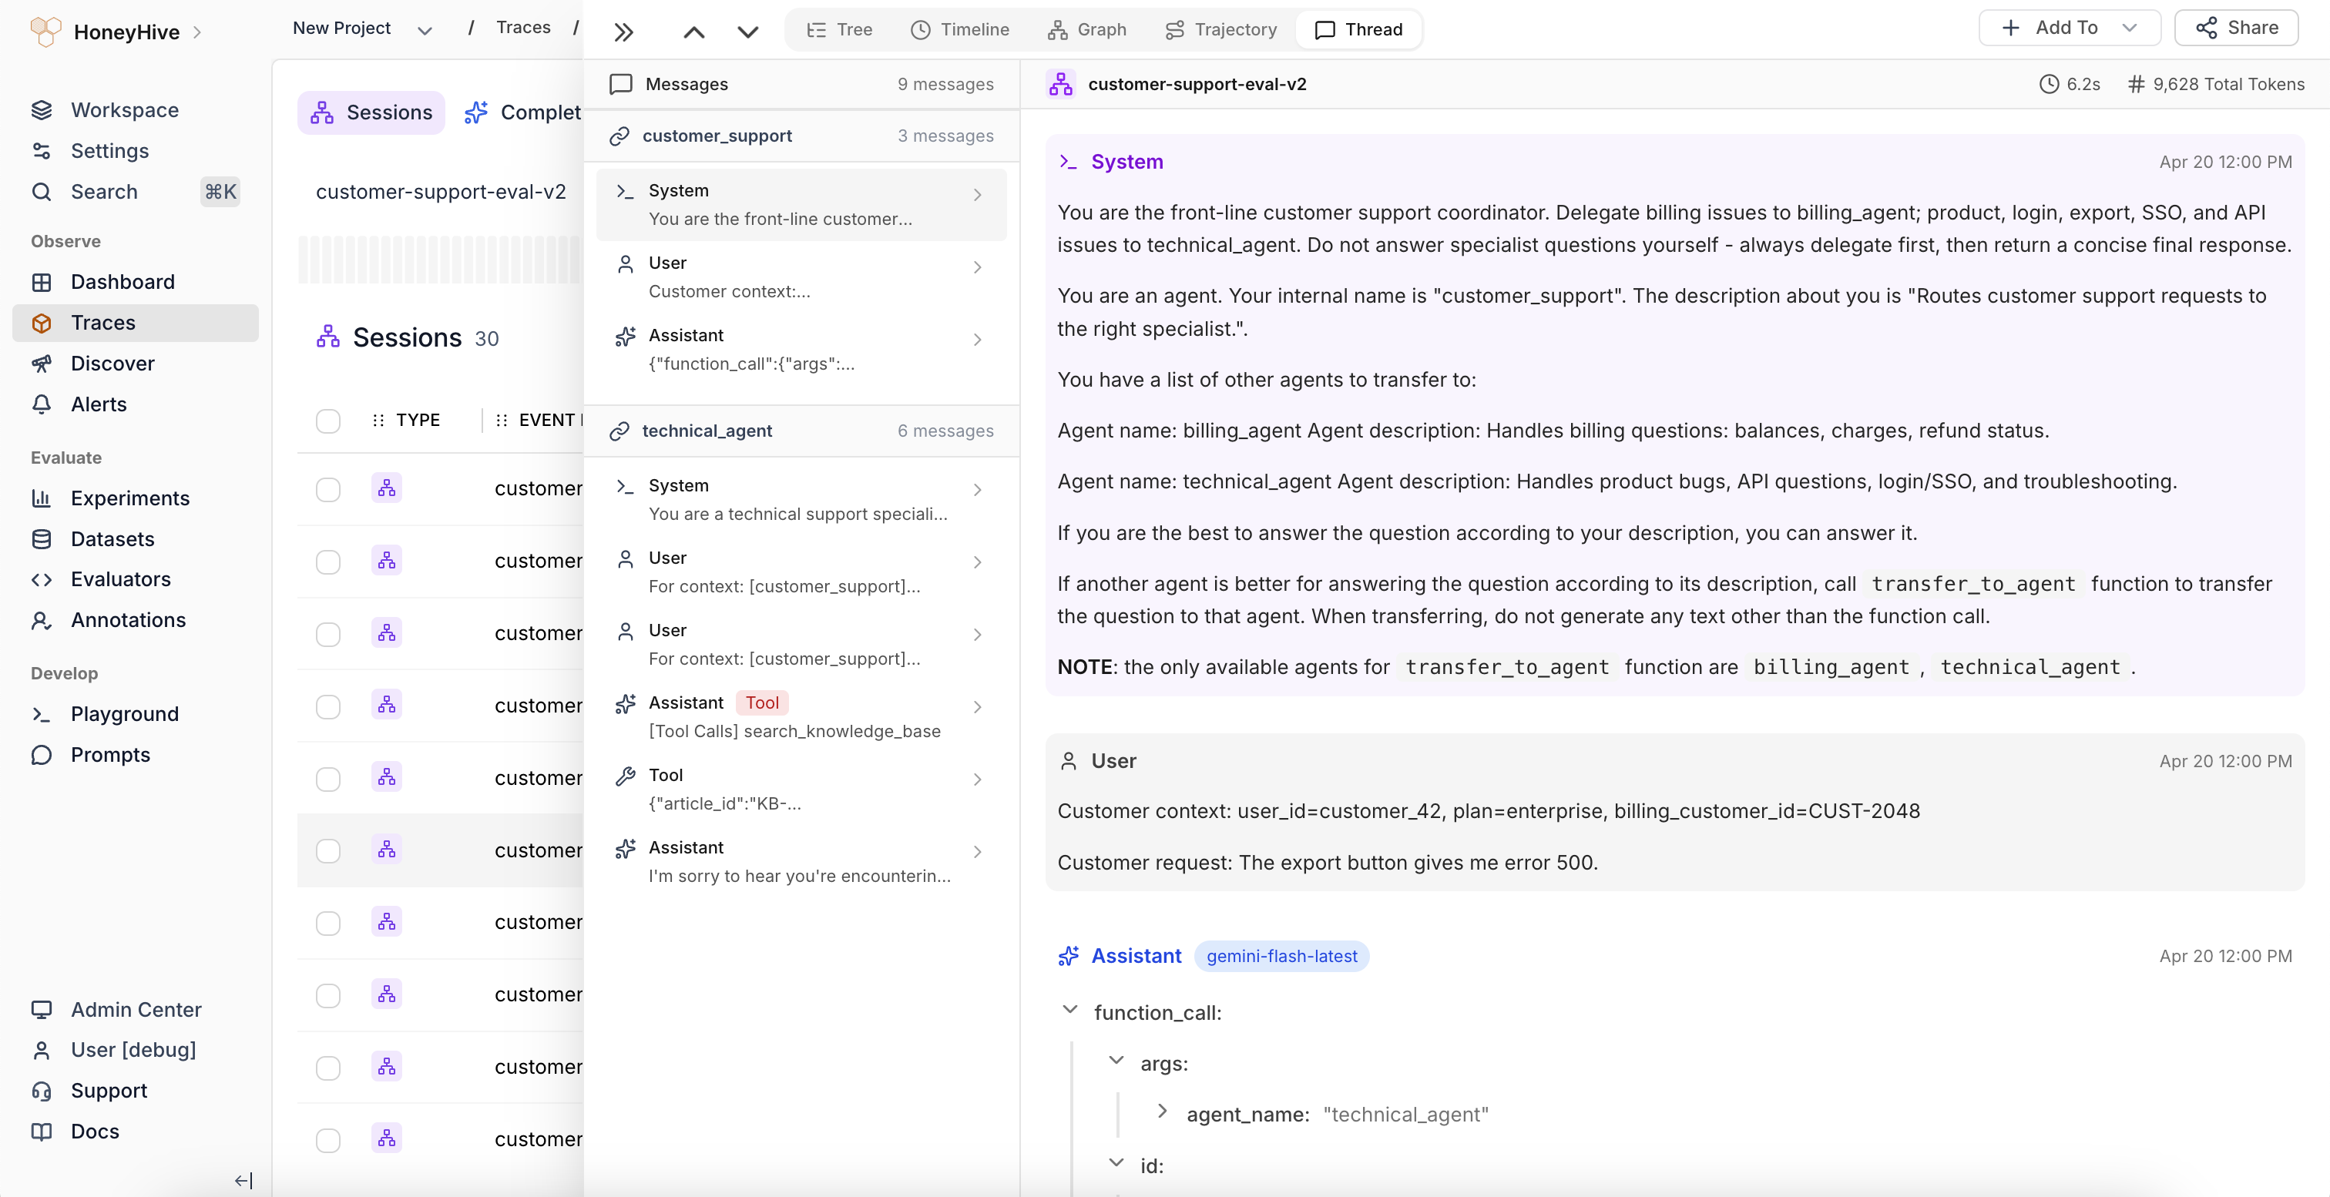Viewport: 2330px width, 1197px height.
Task: Go to the next trace with down arrow
Action: 748,32
